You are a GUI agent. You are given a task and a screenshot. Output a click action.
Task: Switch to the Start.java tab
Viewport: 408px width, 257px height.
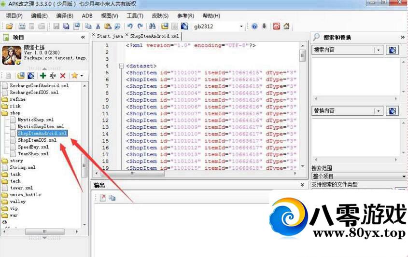[x=109, y=36]
